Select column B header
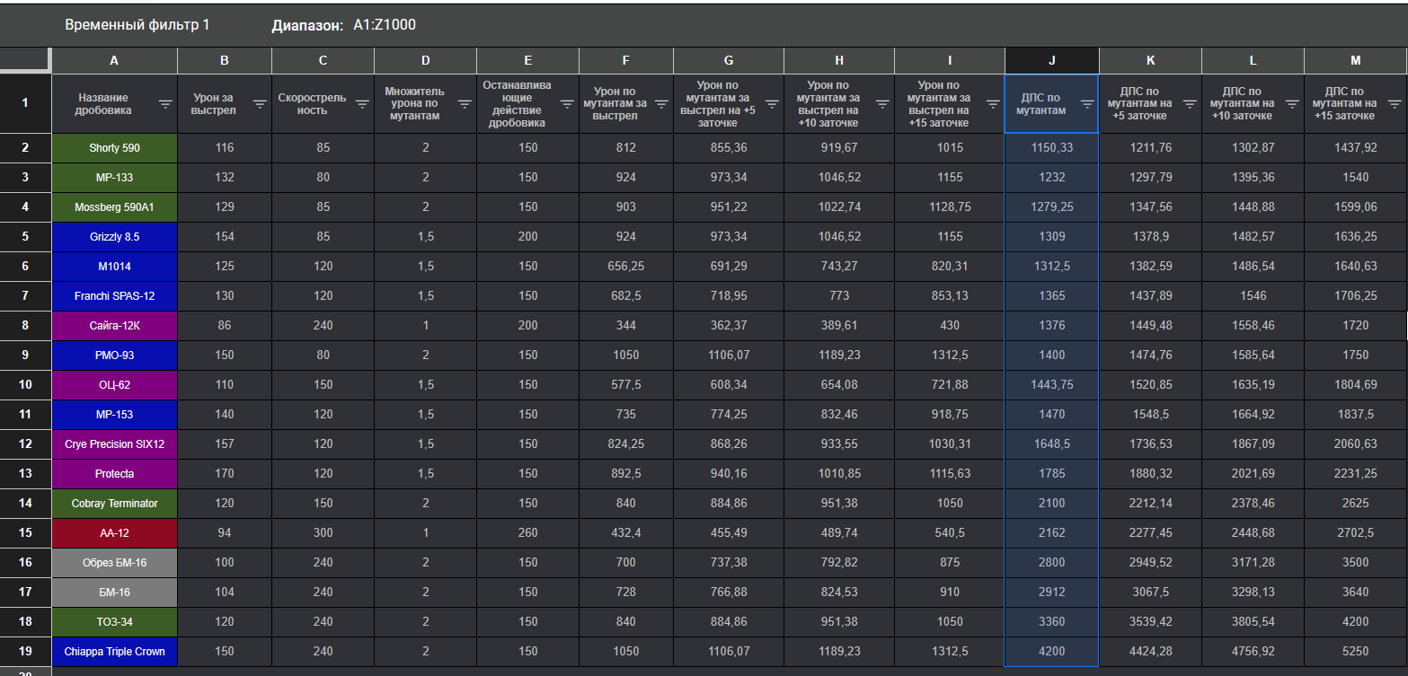This screenshot has height=676, width=1408. pyautogui.click(x=225, y=61)
